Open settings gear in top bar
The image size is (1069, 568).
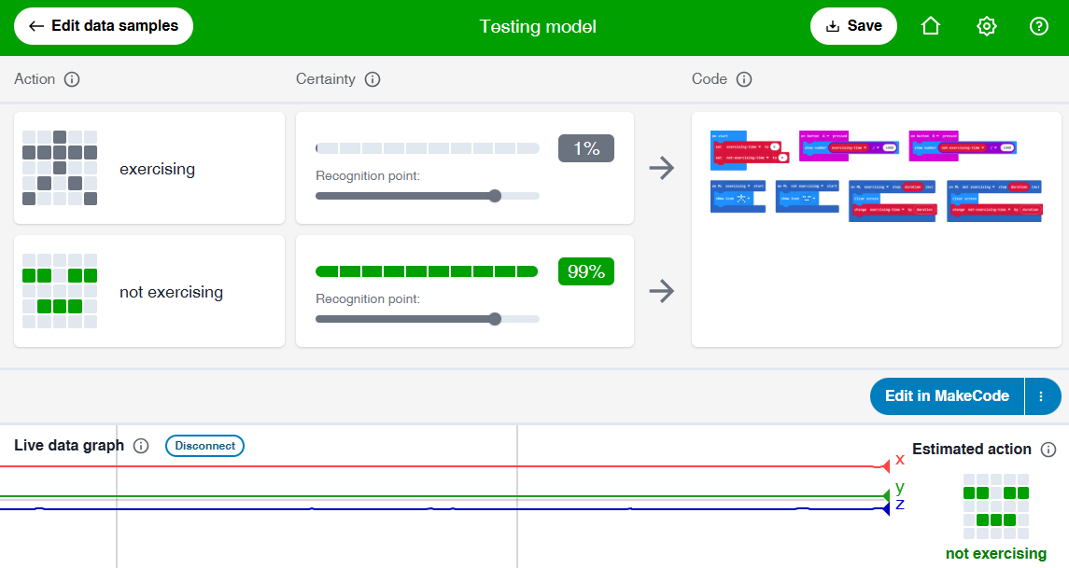pyautogui.click(x=986, y=26)
